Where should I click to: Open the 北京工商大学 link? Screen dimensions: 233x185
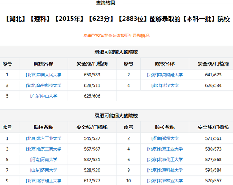tap(44, 149)
